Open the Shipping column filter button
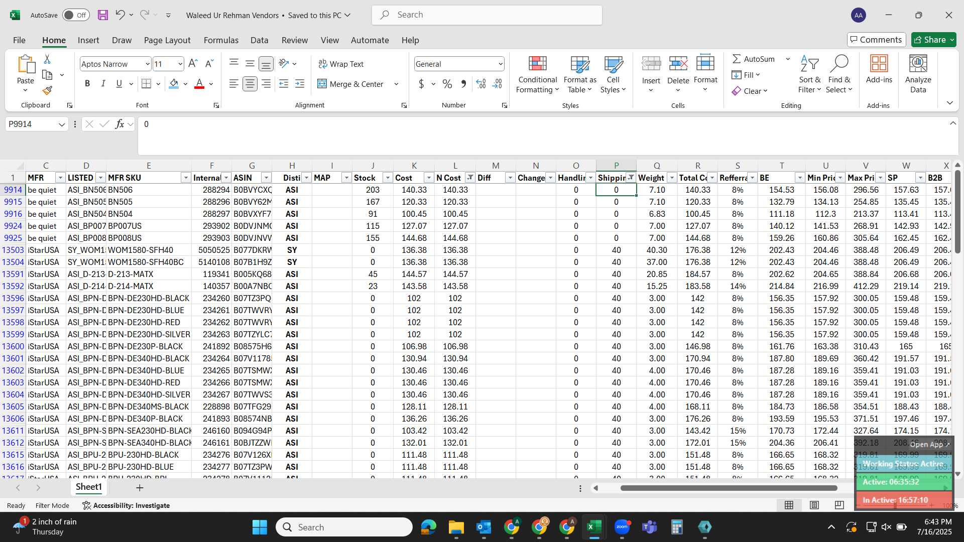Viewport: 964px width, 542px height. [x=631, y=178]
